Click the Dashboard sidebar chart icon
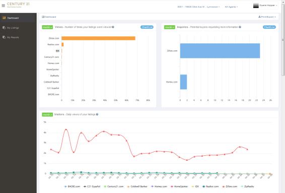Image resolution: width=285 pixels, height=193 pixels. tap(4, 18)
